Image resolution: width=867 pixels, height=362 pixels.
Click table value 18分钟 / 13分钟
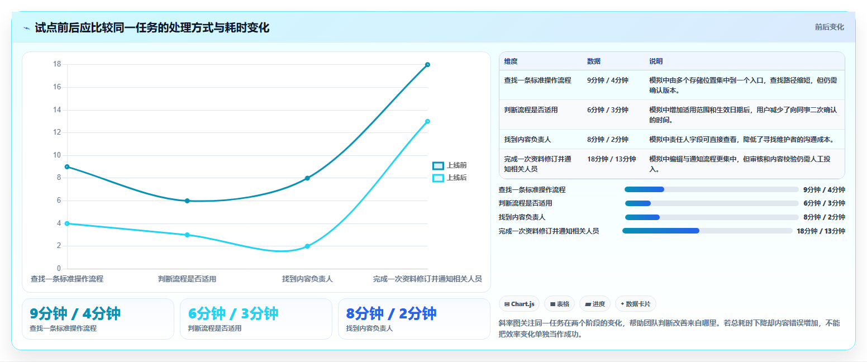click(612, 159)
